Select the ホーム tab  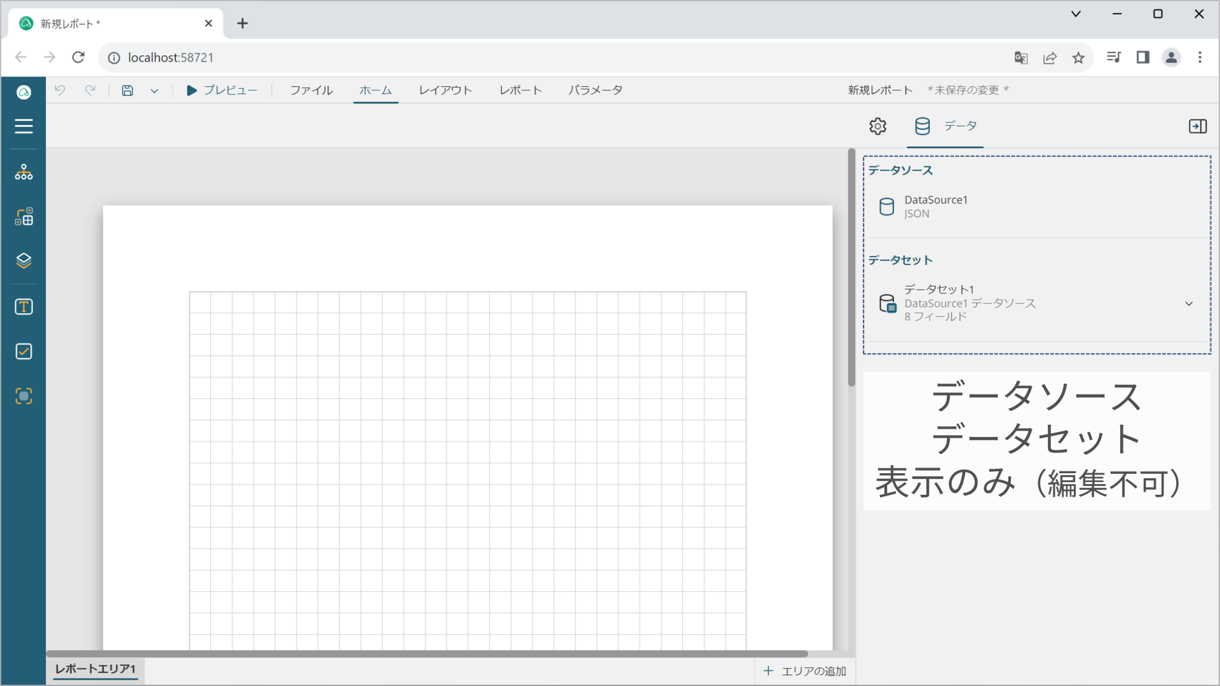pyautogui.click(x=376, y=90)
